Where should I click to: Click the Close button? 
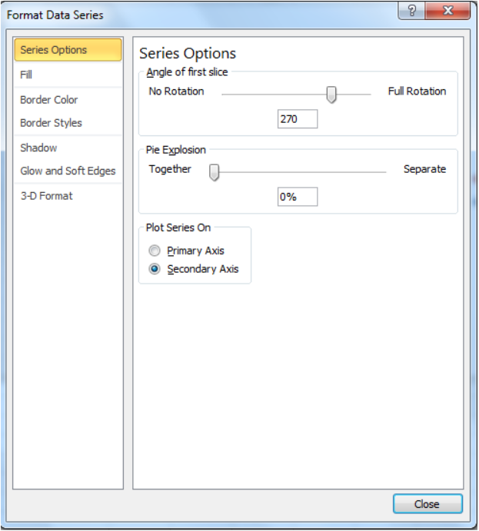(x=427, y=504)
